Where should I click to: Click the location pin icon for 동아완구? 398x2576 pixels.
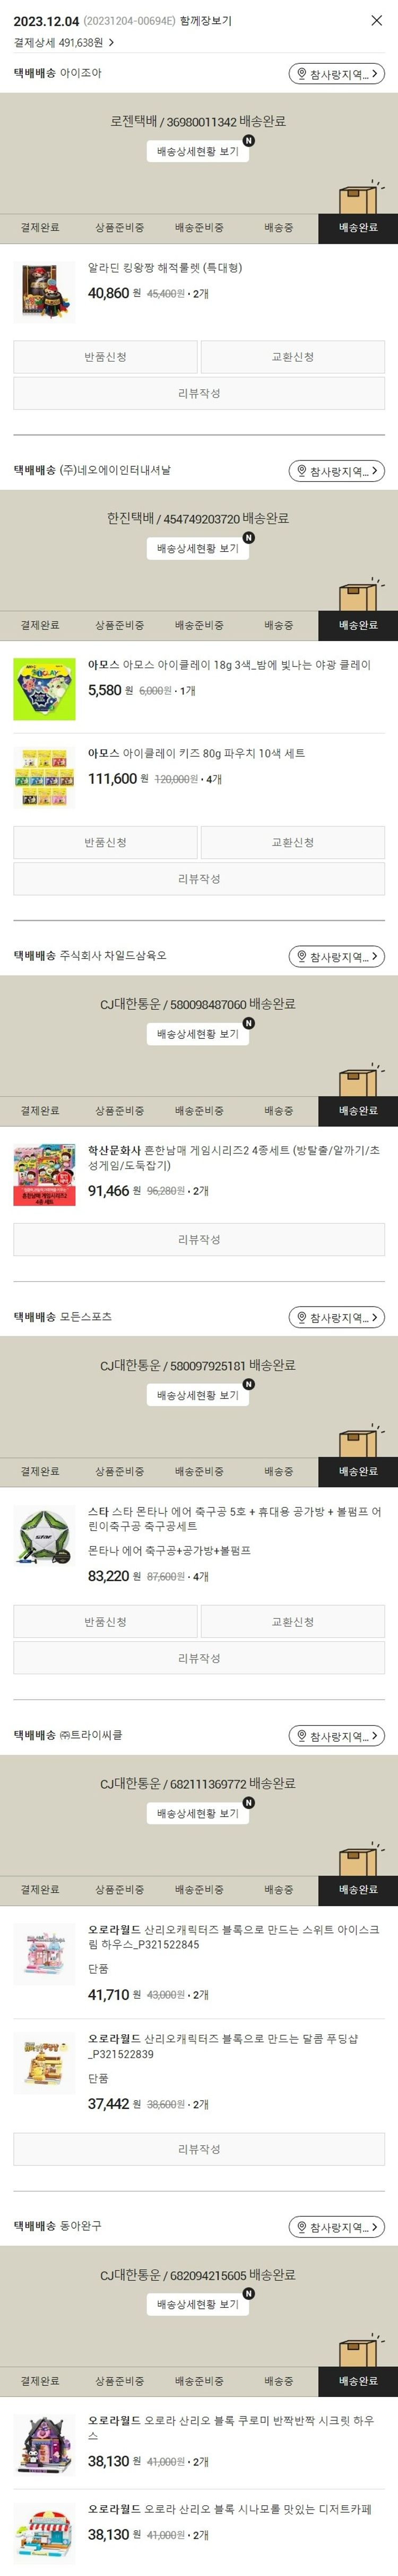coord(301,2227)
